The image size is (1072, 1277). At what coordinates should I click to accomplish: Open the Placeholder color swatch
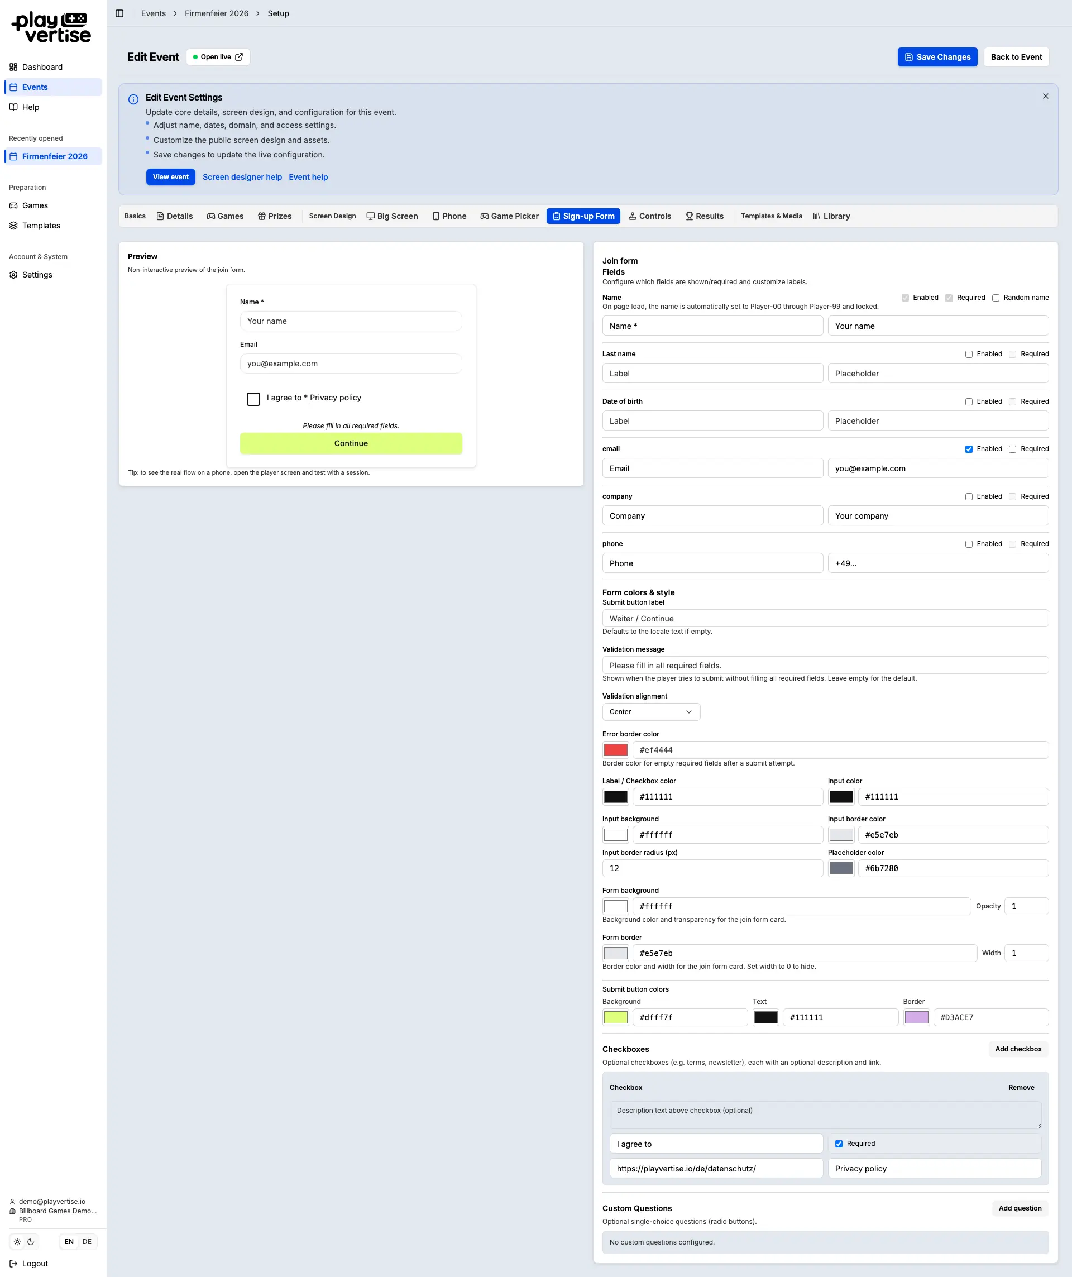[841, 868]
